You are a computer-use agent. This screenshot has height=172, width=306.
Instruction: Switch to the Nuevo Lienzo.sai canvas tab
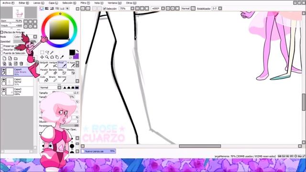click(98, 151)
